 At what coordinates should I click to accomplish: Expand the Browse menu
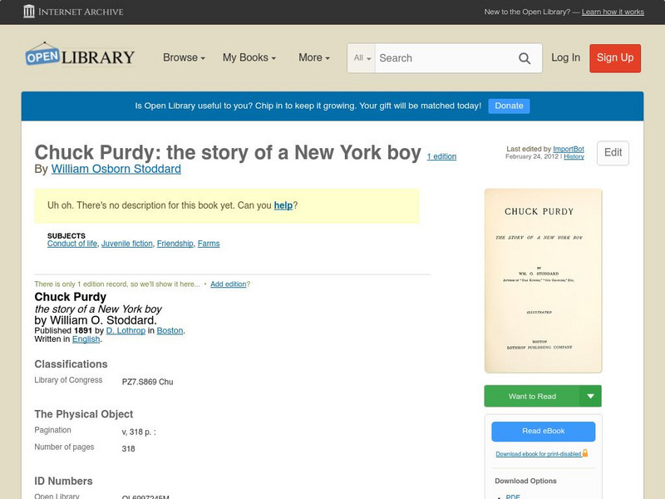(x=185, y=57)
